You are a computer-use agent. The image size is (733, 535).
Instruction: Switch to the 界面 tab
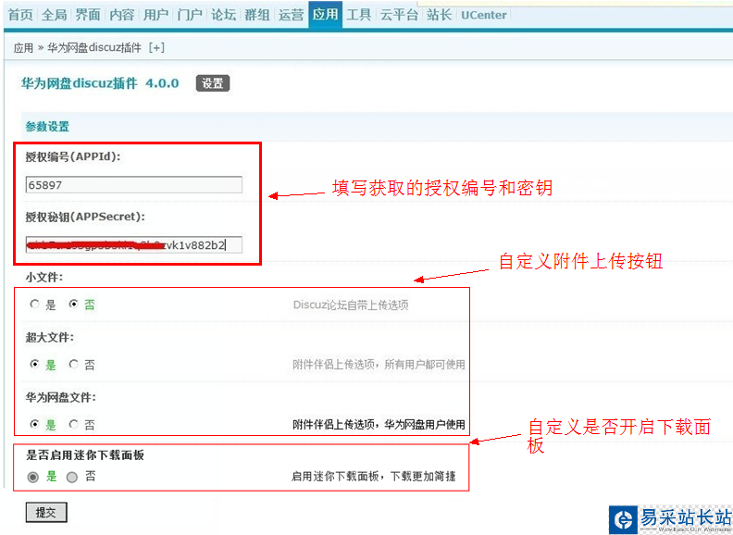88,15
